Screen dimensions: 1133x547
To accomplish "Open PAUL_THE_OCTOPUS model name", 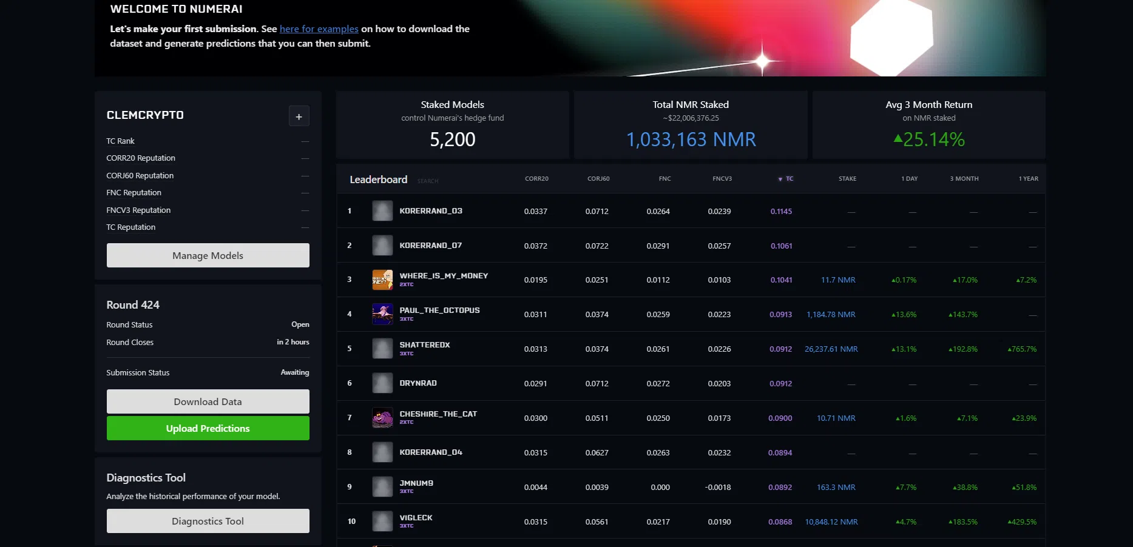I will tap(439, 310).
